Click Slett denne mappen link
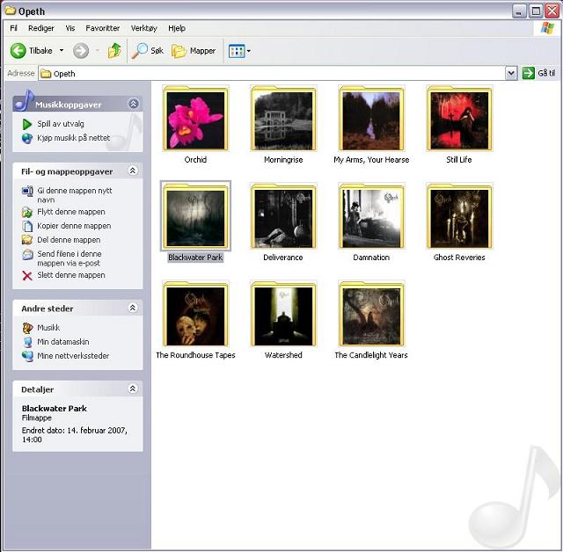This screenshot has width=563, height=552. [71, 275]
